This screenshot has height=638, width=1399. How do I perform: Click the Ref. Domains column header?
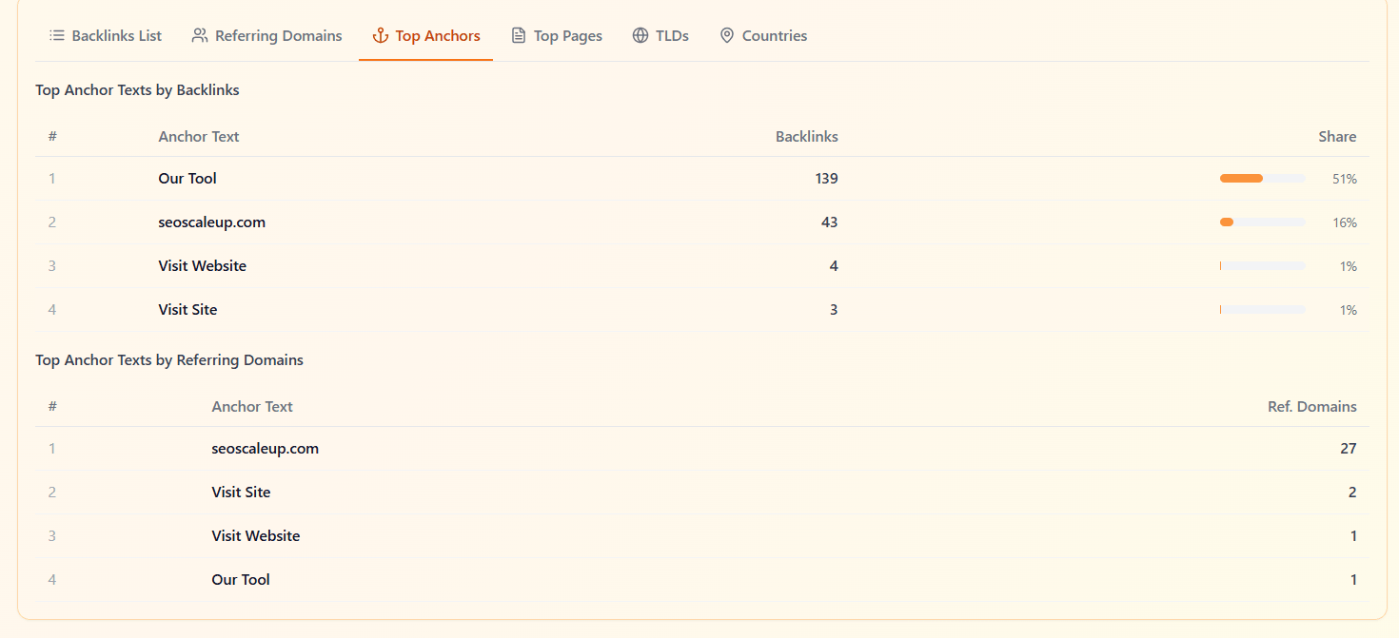pyautogui.click(x=1312, y=406)
